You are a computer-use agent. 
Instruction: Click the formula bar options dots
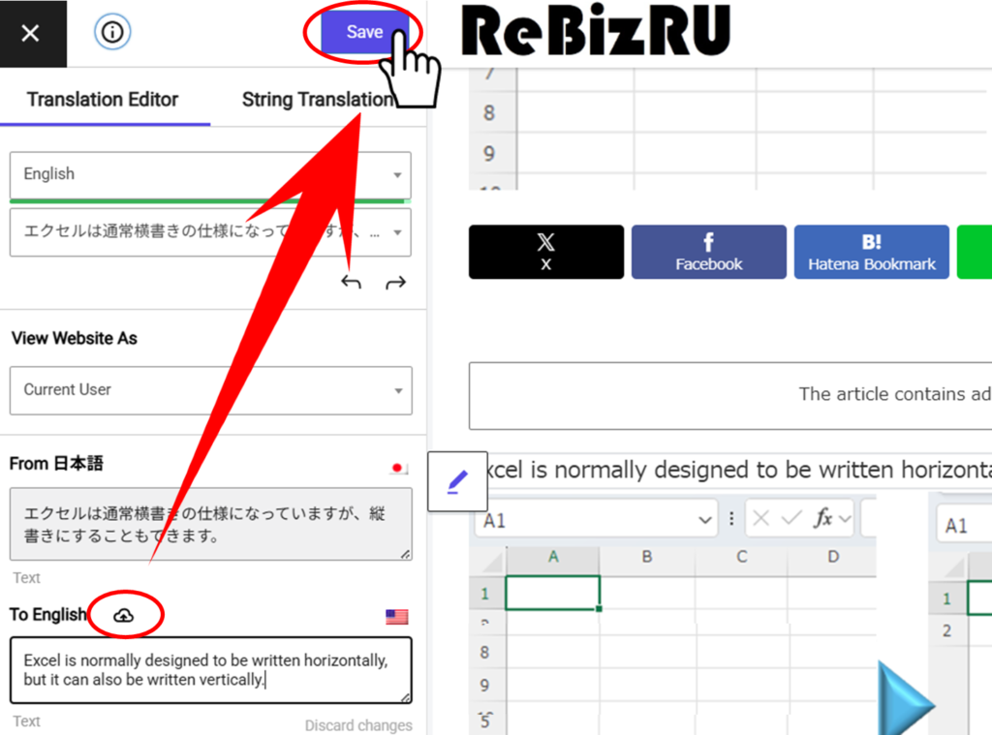pyautogui.click(x=731, y=519)
